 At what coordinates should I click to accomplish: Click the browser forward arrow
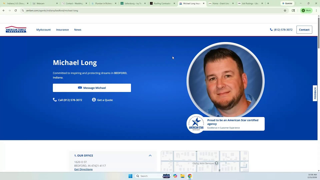tap(9, 10)
